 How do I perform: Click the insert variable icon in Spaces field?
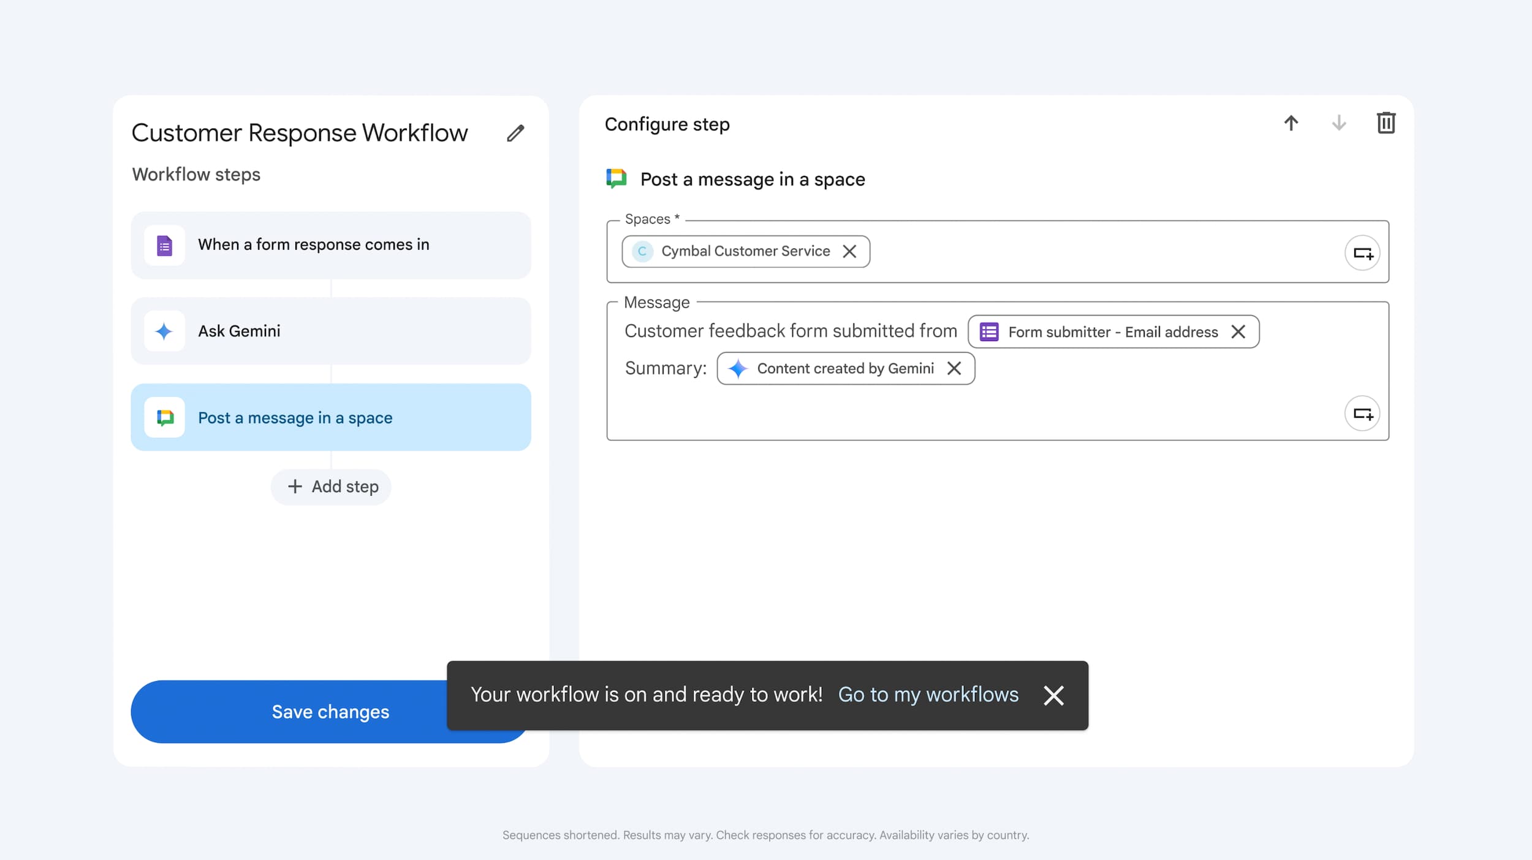tap(1363, 252)
